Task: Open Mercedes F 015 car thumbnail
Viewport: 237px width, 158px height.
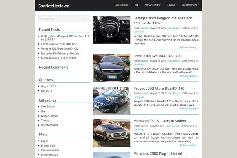Action: pos(111,133)
